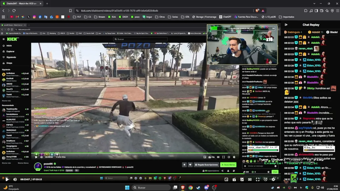The height and width of the screenshot is (191, 340).
Task: Open the Stream bookmarks folder
Action: 99,17
